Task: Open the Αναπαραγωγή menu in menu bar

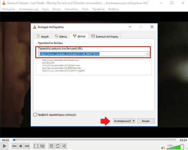Action: click(29, 9)
